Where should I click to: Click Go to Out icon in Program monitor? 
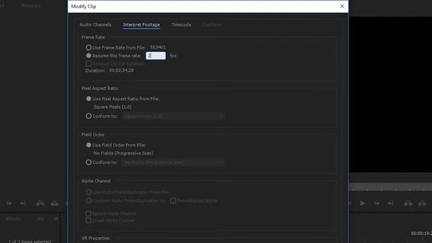(390, 203)
